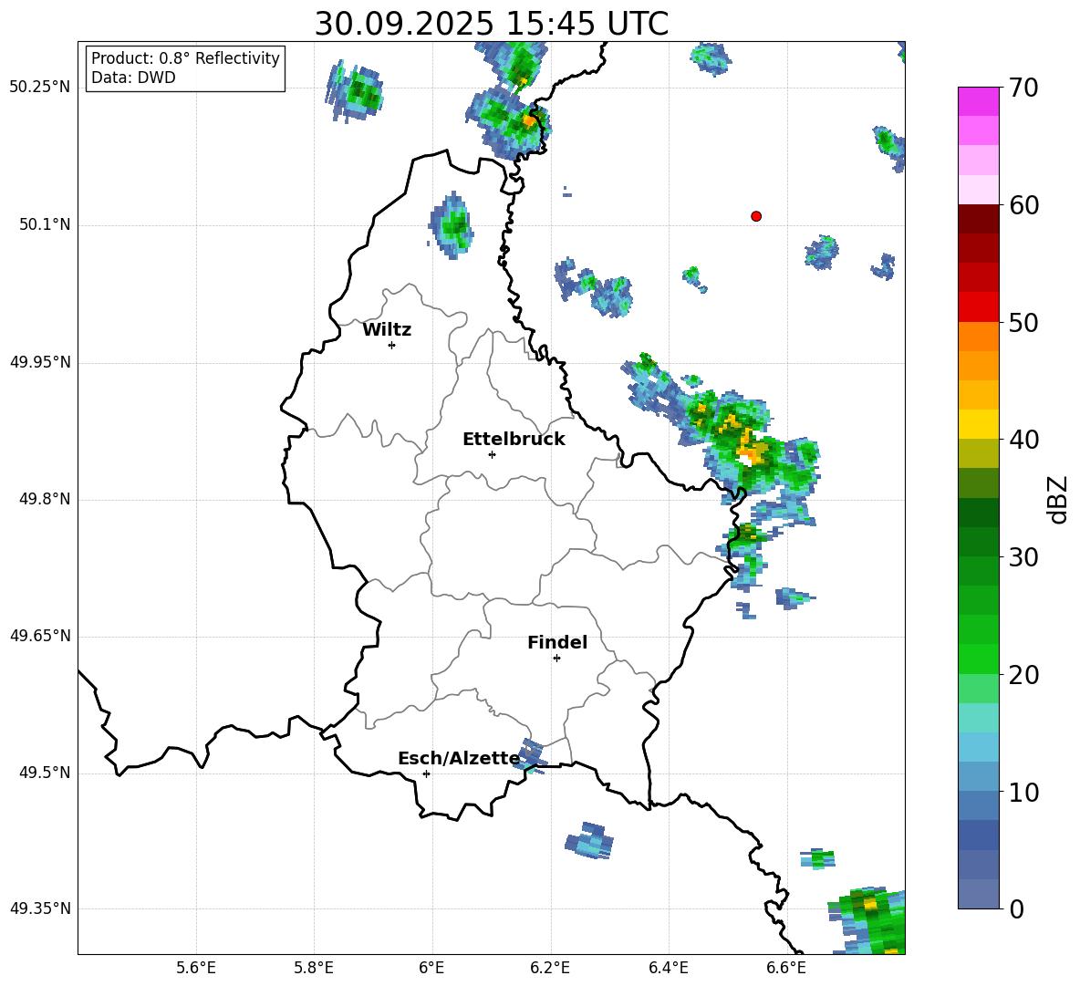Viewport: 1080px width, 986px height.
Task: Click the dark red swatch just below 60 dBZ
Action: tap(978, 219)
